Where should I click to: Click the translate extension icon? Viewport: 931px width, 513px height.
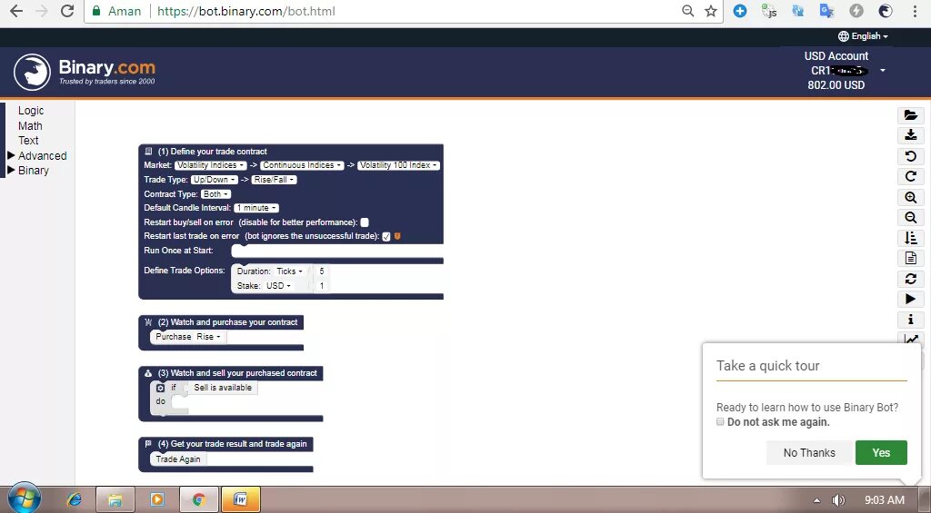[x=826, y=11]
